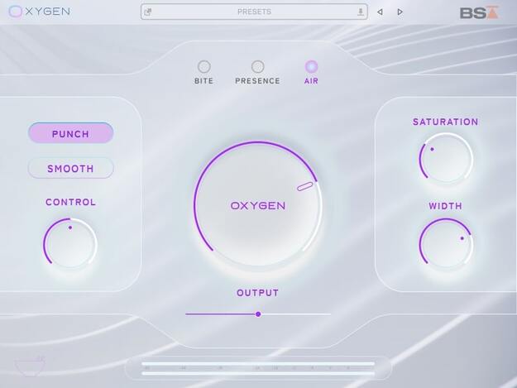The width and height of the screenshot is (517, 388).
Task: Click the preset browser icon at left
Action: pos(148,12)
